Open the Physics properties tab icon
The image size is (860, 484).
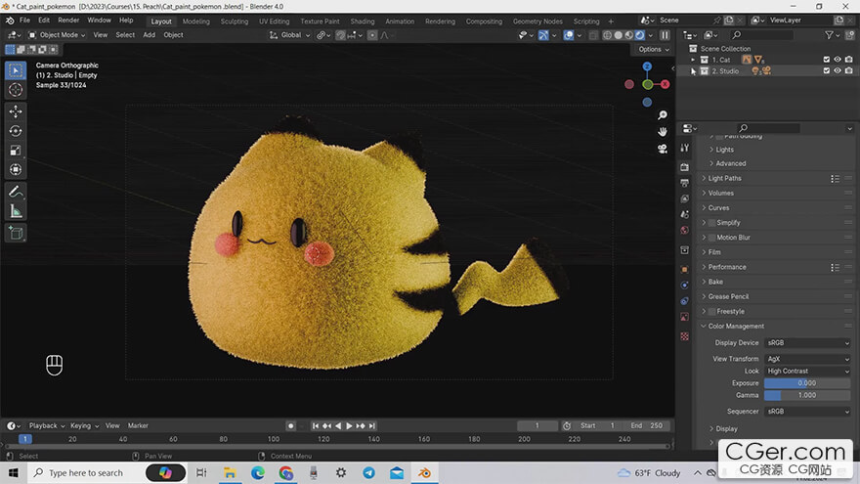[684, 286]
